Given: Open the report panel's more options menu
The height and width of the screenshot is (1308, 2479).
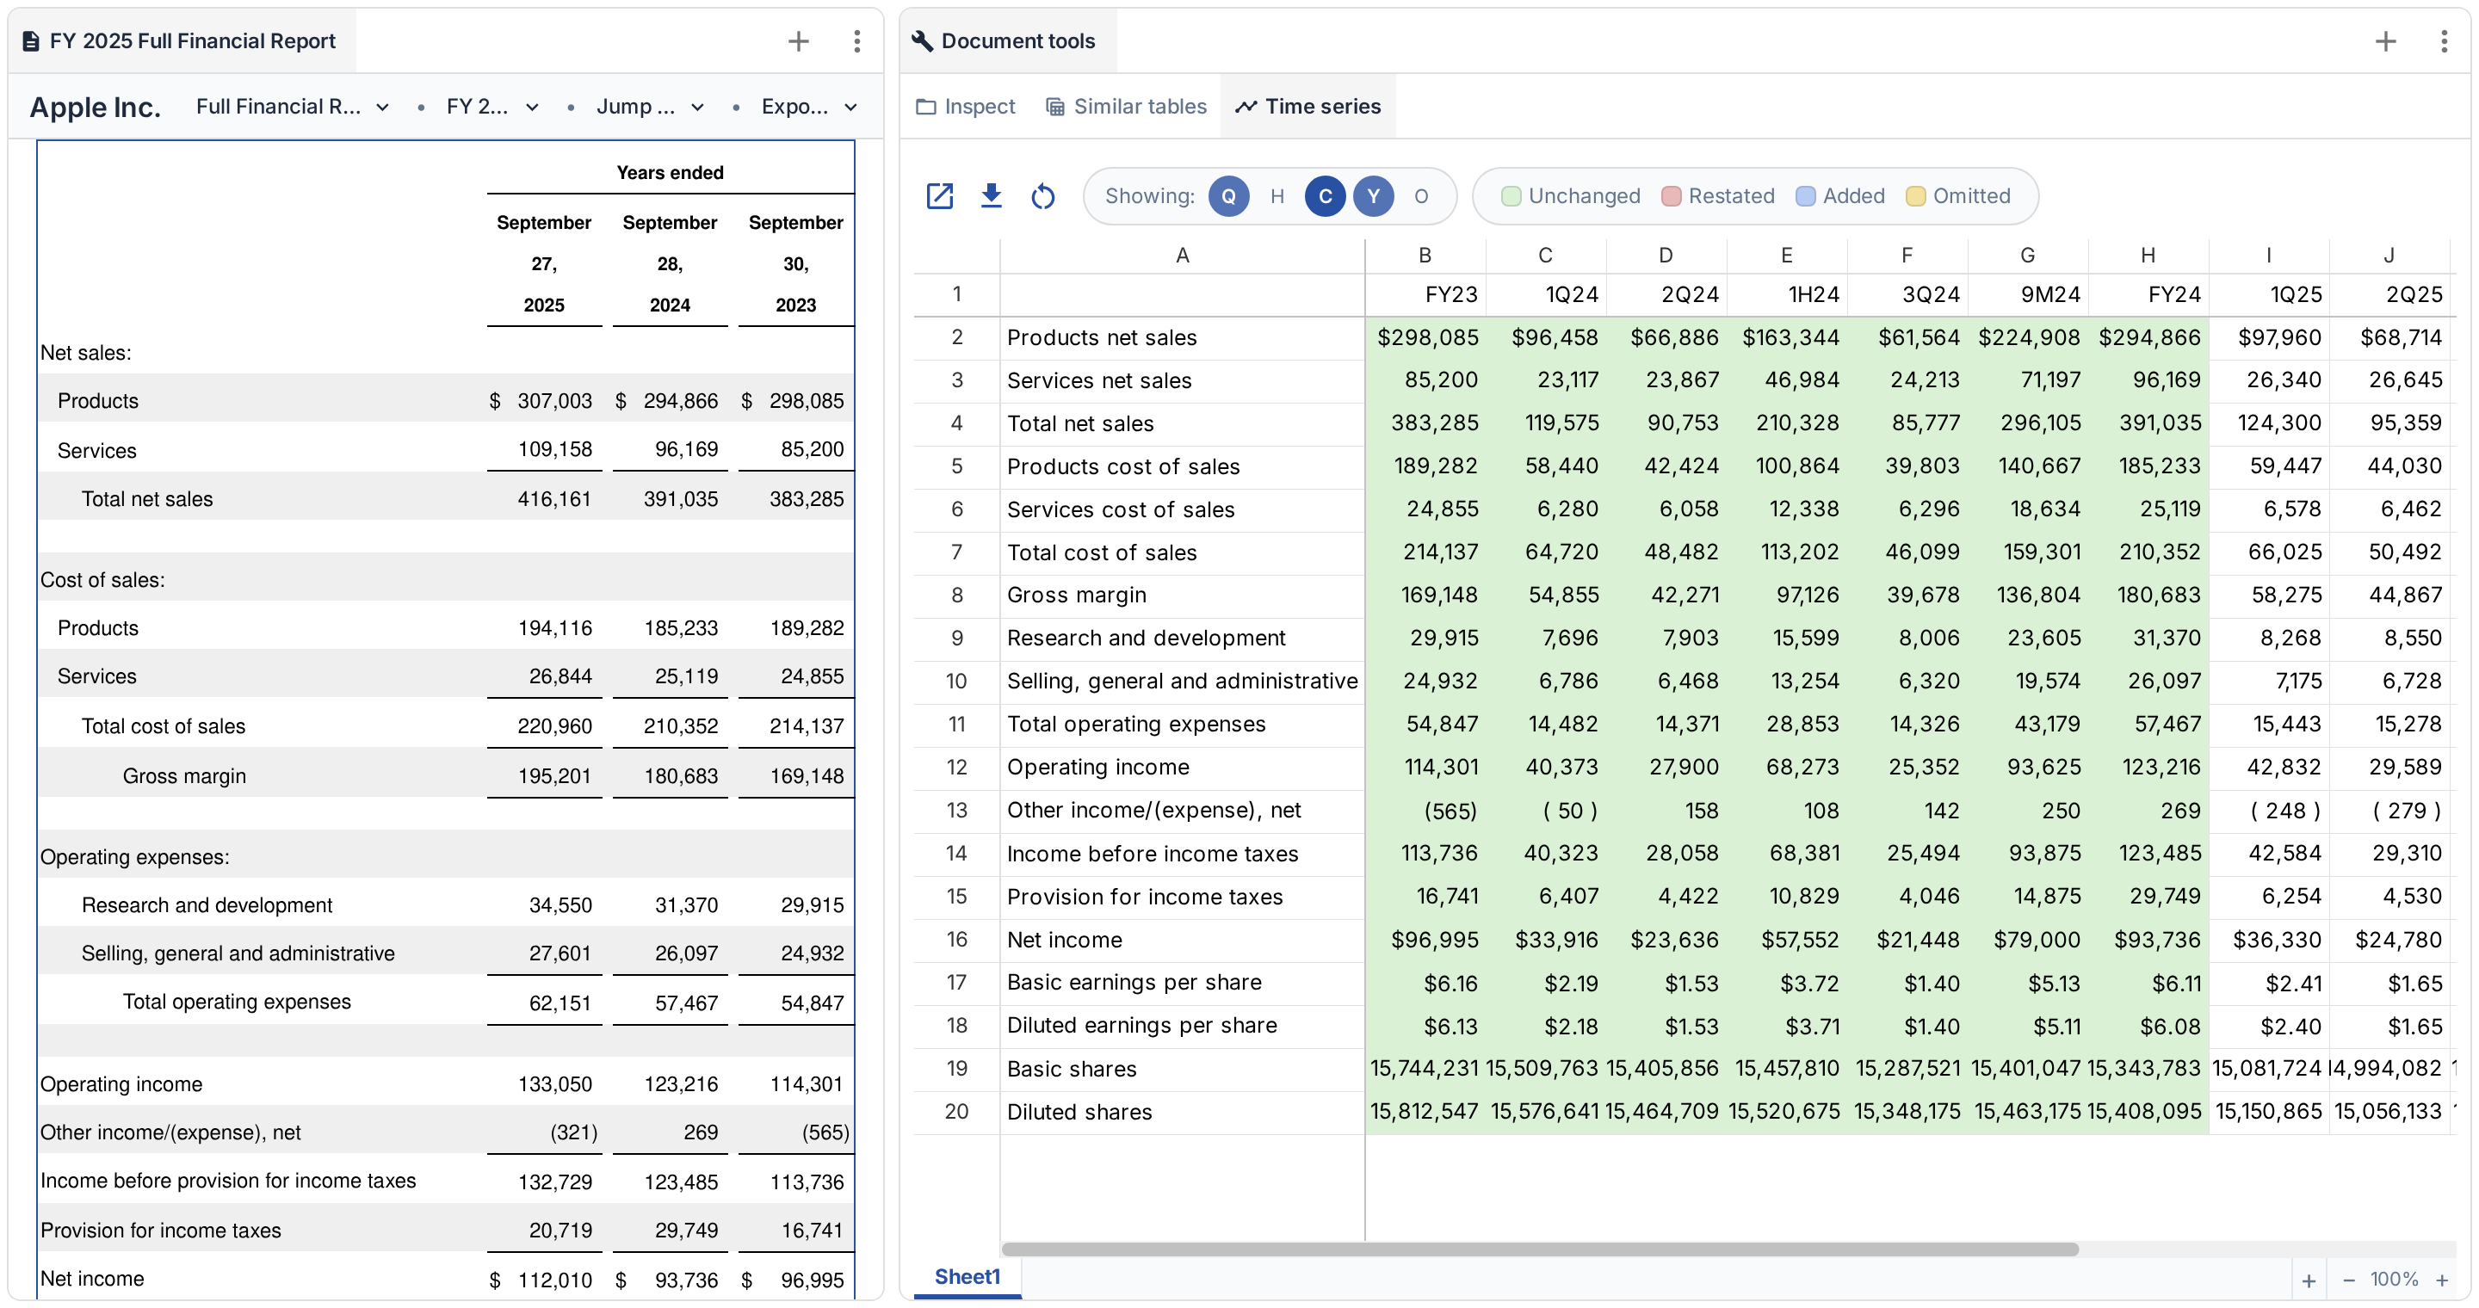Looking at the screenshot, I should (856, 41).
